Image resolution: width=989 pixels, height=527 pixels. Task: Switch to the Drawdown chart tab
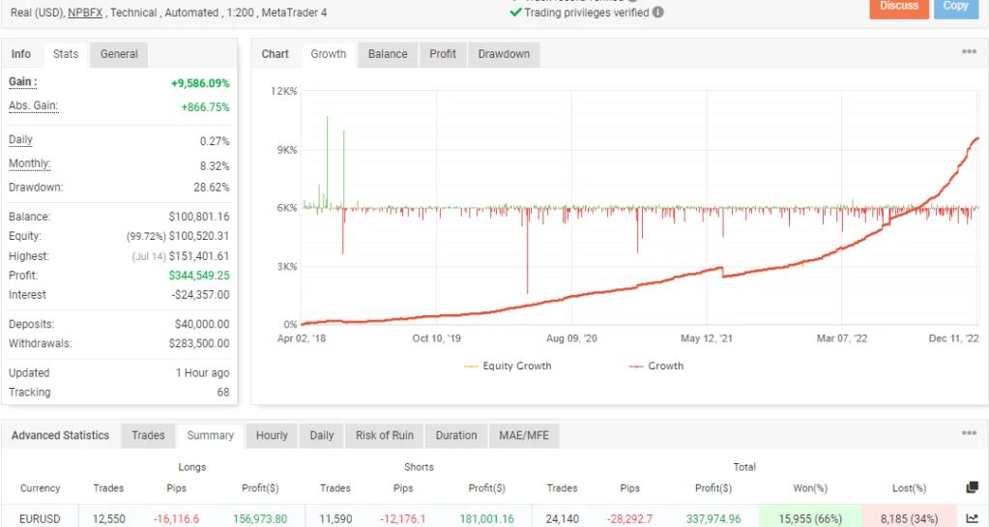pos(504,54)
